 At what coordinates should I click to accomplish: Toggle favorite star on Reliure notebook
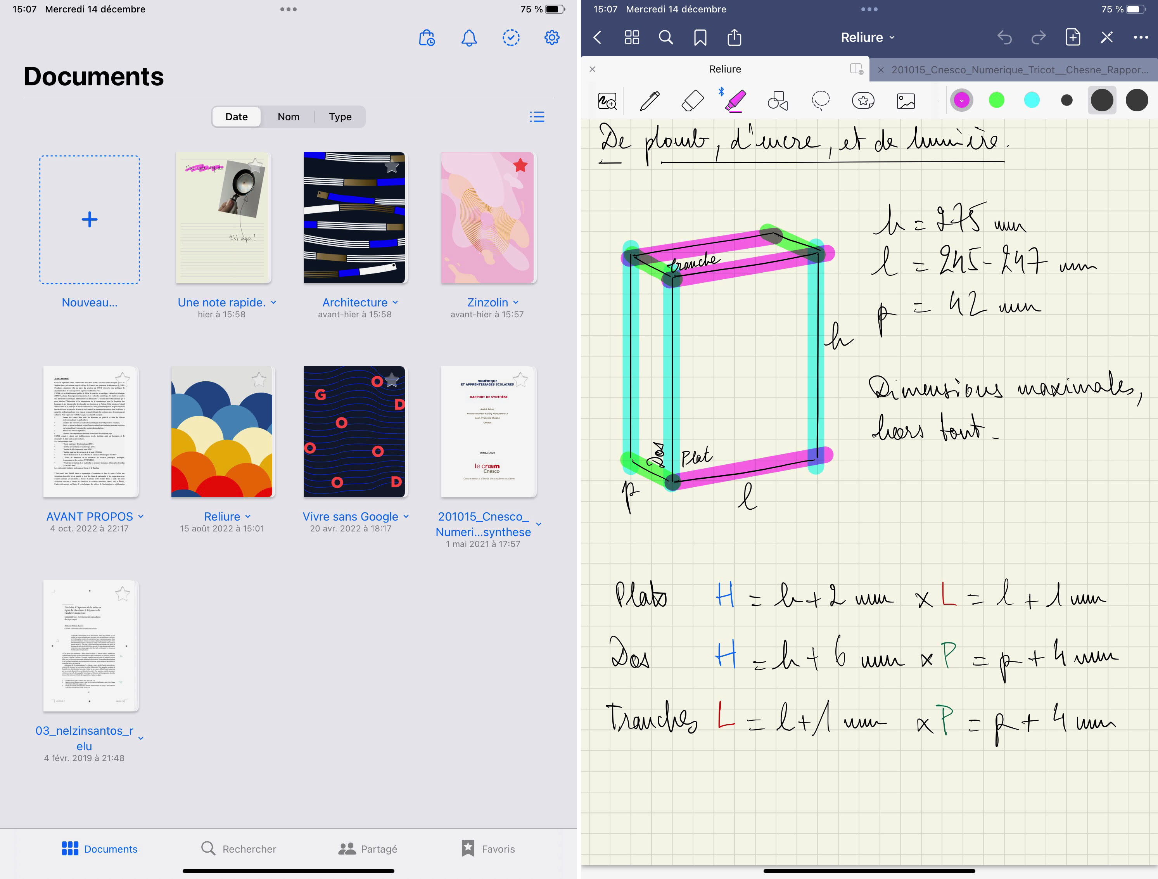pyautogui.click(x=259, y=379)
